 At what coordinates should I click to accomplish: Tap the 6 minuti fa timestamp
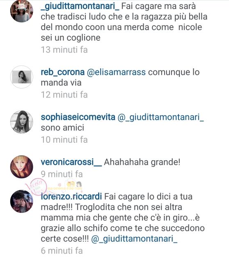pyautogui.click(x=62, y=251)
